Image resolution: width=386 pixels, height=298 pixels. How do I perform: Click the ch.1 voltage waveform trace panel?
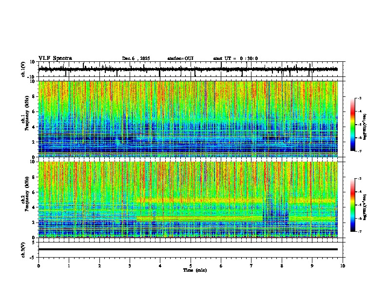pyautogui.click(x=191, y=69)
